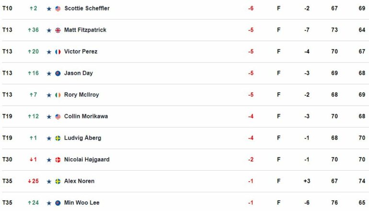This screenshot has width=369, height=211.
Task: Open Matt Fitzpatrick's player name link
Action: coord(85,30)
